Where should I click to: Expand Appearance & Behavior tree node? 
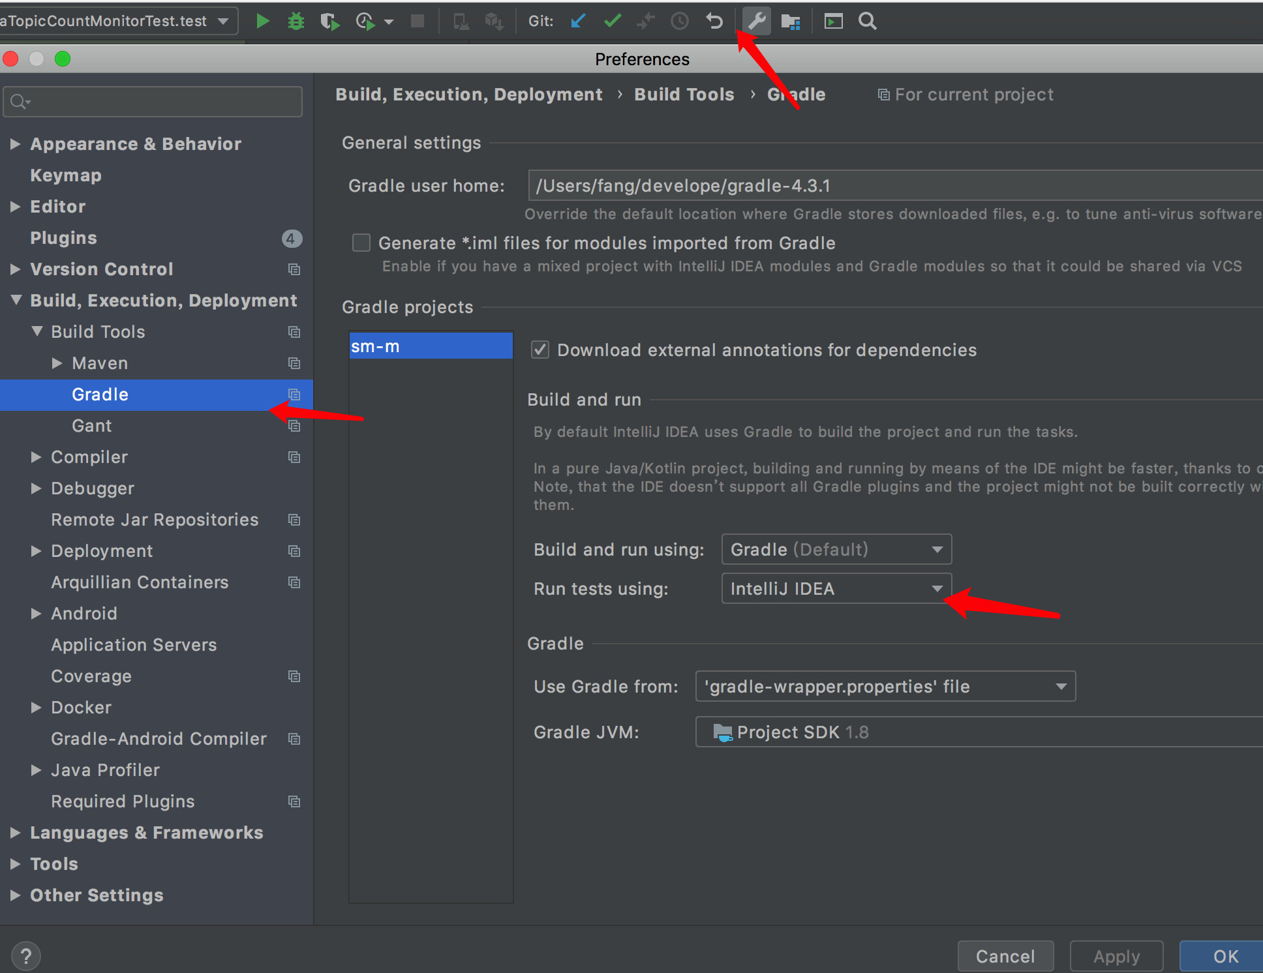[x=16, y=144]
